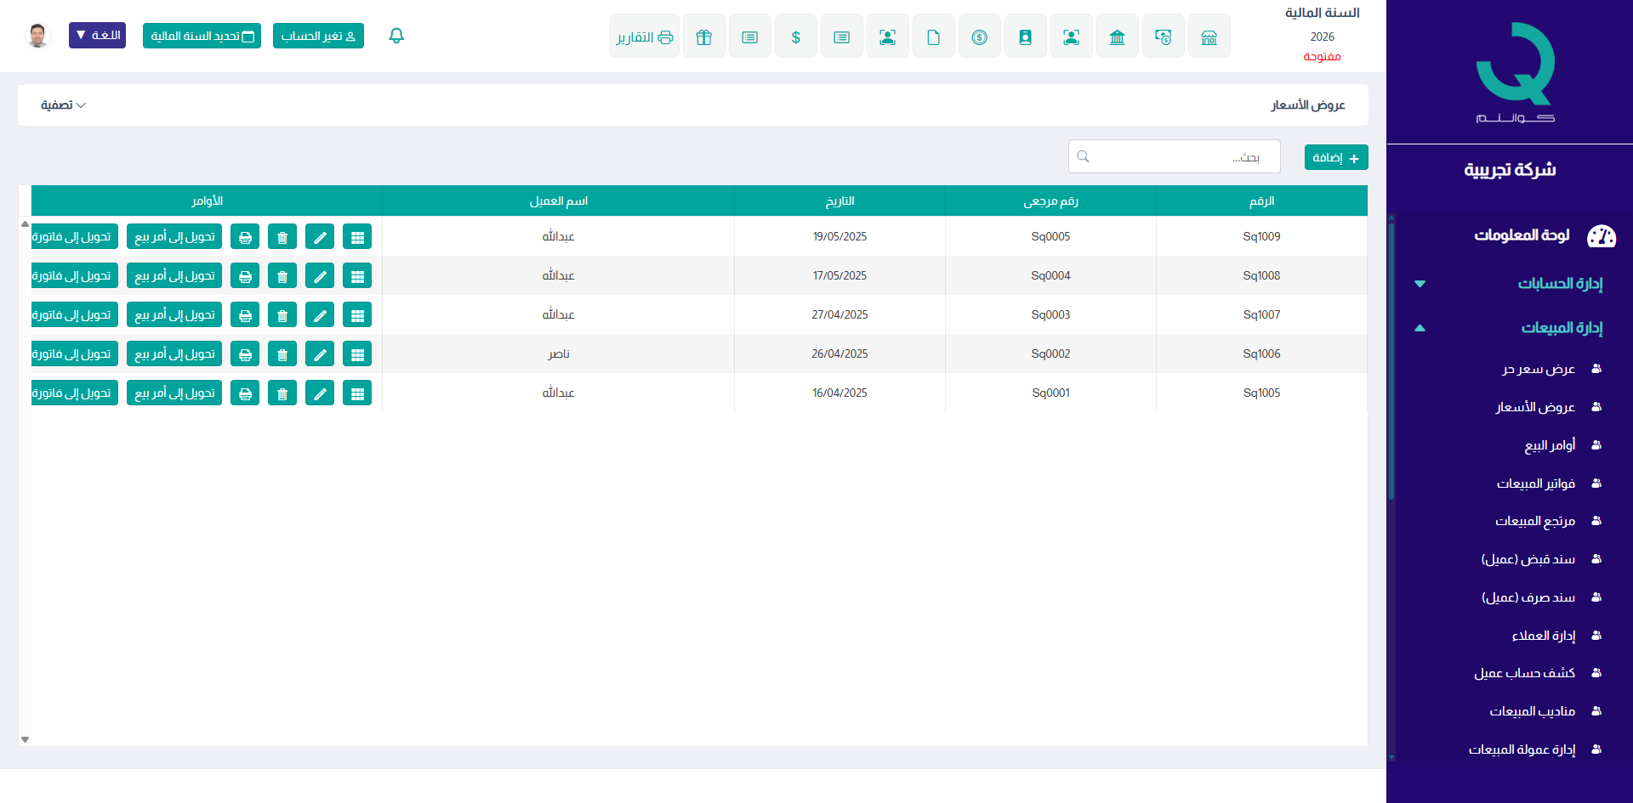Click the store front toolbar icon

click(1209, 37)
